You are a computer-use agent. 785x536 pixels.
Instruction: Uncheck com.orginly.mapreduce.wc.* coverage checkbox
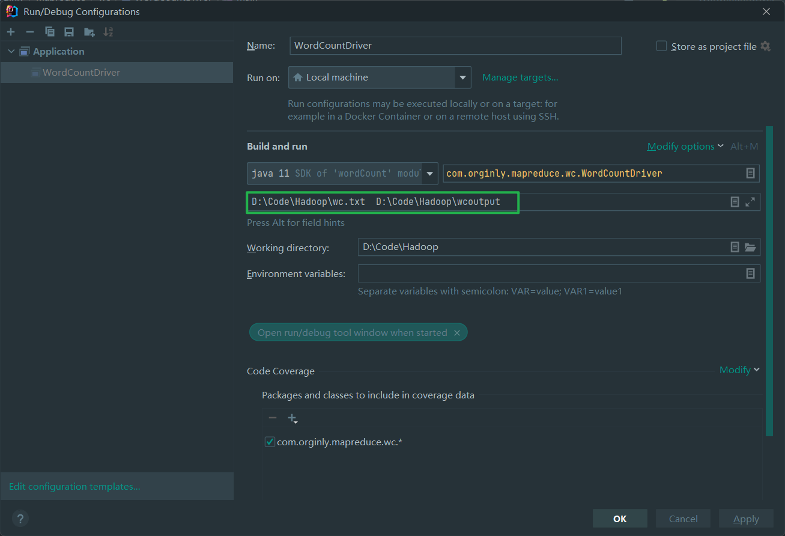270,442
